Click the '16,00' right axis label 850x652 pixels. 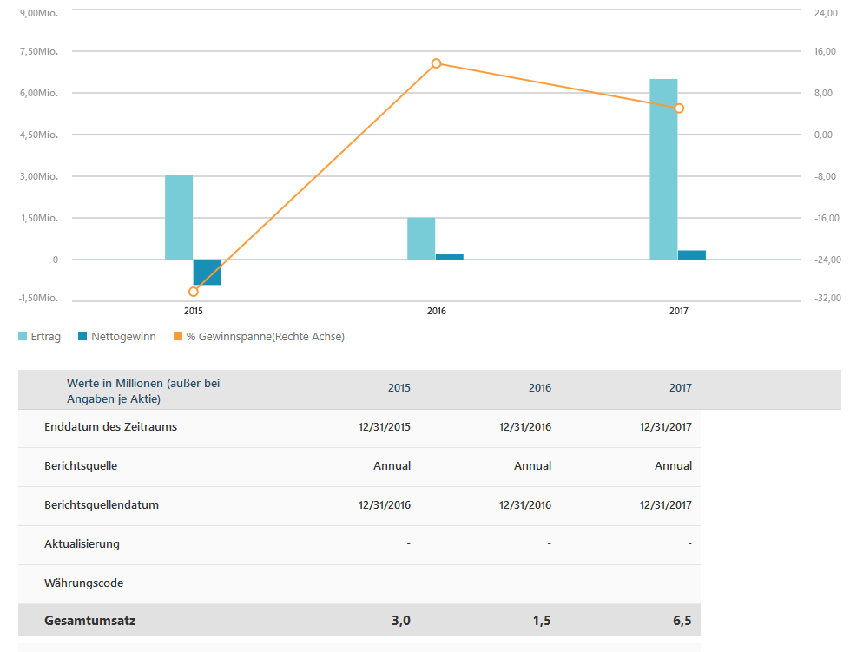pos(825,51)
